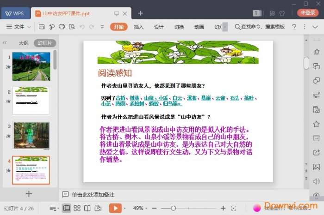Switch to the 大纲 outline view
The height and width of the screenshot is (215, 324).
coord(24,43)
